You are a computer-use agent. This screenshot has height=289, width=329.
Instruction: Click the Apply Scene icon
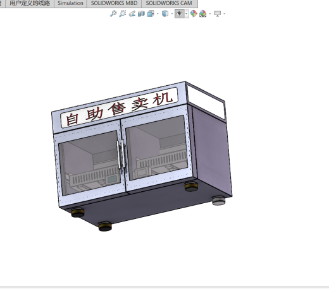(x=203, y=14)
